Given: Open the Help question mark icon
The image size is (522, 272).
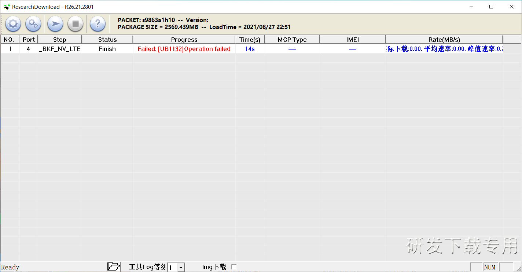Looking at the screenshot, I should pos(98,24).
